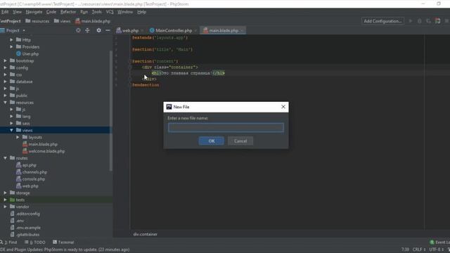Collapse the views folder
Viewport: 450px width, 253px height.
tap(11, 130)
